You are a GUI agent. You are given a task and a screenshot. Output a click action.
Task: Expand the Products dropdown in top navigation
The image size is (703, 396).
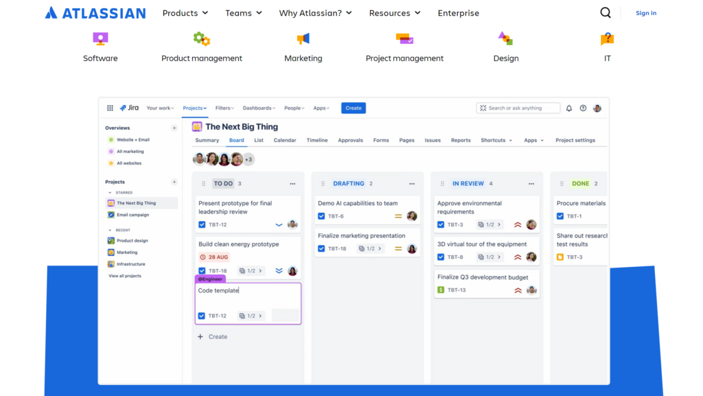coord(185,13)
